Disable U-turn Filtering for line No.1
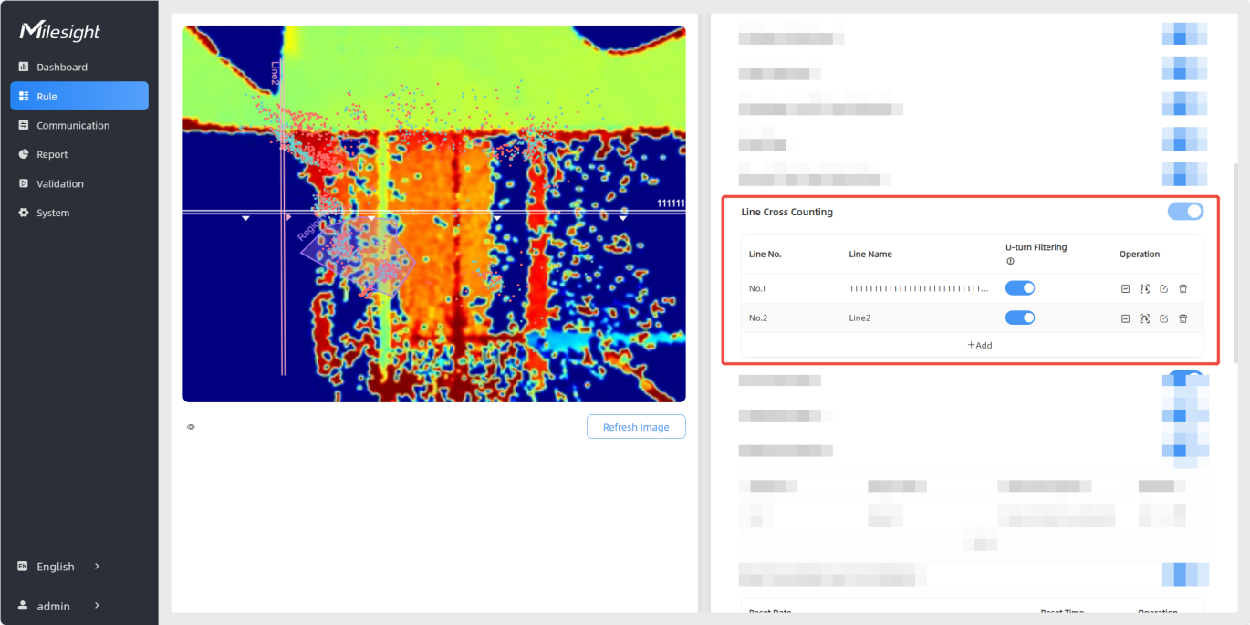1250x625 pixels. click(1019, 288)
